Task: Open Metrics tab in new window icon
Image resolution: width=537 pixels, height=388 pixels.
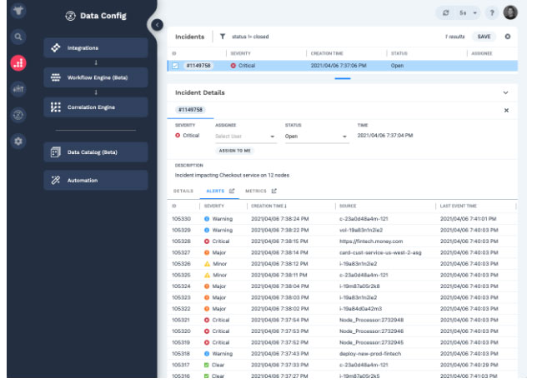Action: click(x=274, y=191)
